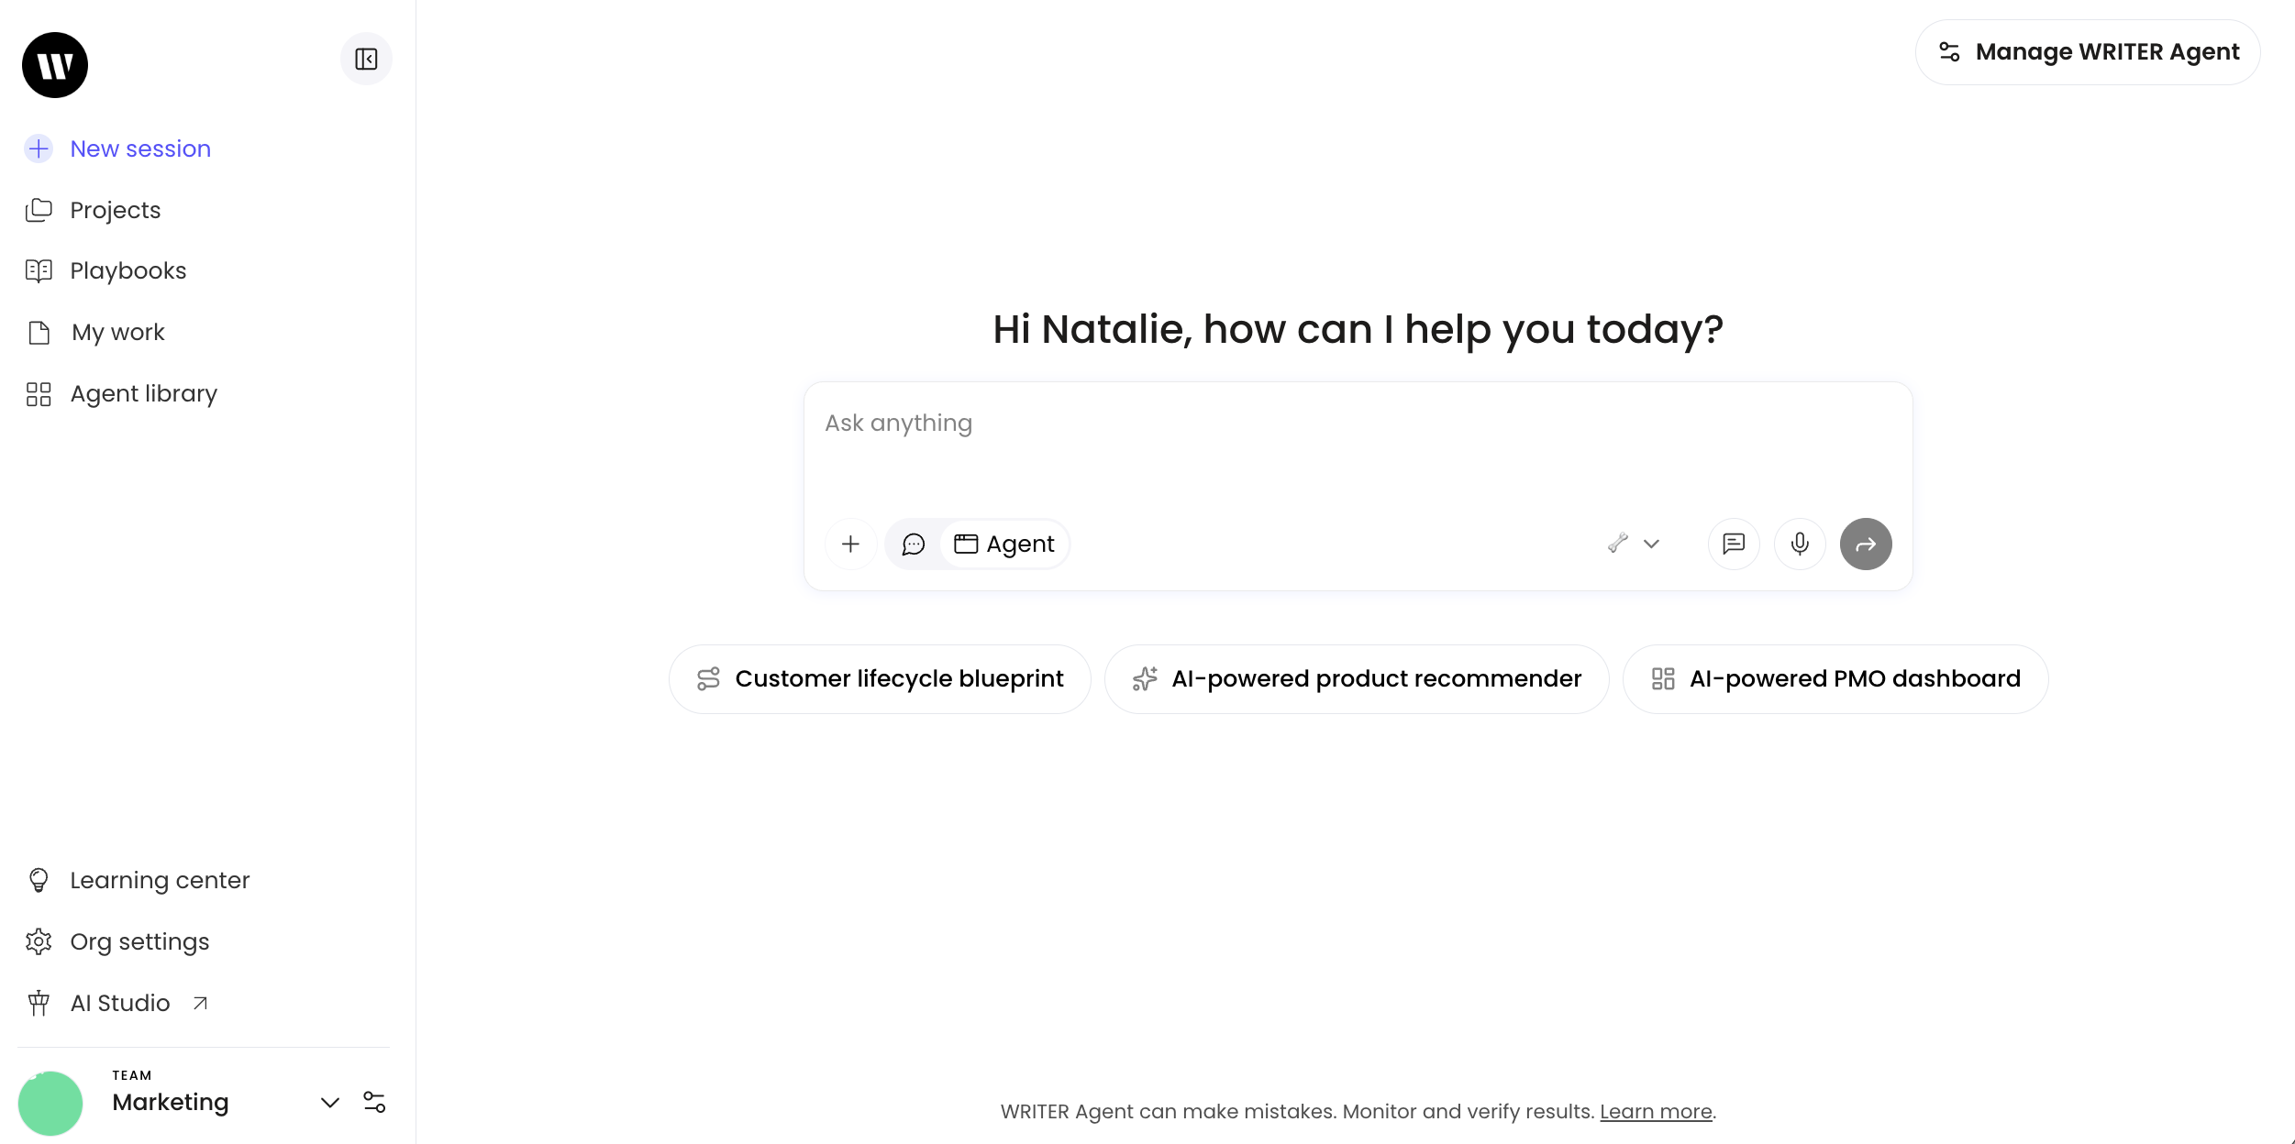
Task: Click the microphone voice input icon
Action: (1800, 544)
